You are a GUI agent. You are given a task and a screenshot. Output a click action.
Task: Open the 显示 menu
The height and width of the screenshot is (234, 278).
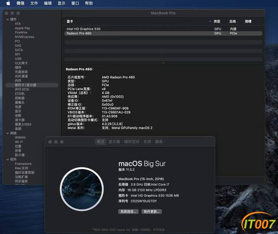pos(61,3)
